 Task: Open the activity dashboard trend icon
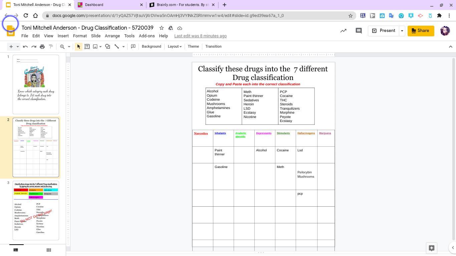343,31
